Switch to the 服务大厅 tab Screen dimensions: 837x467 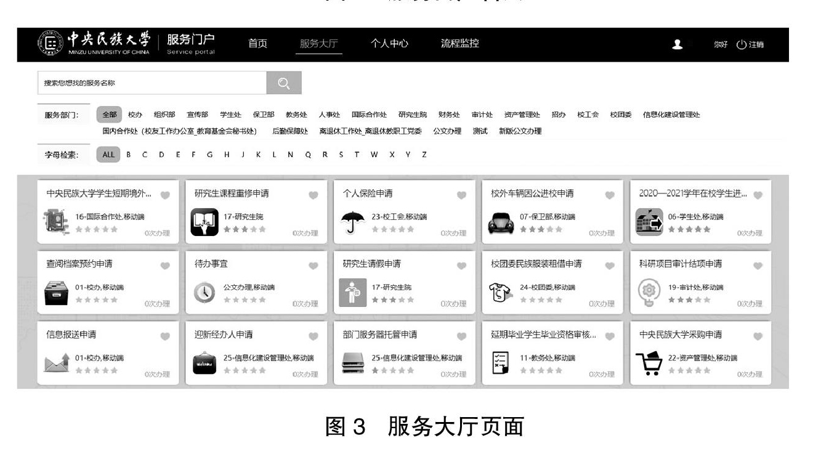[x=318, y=44]
